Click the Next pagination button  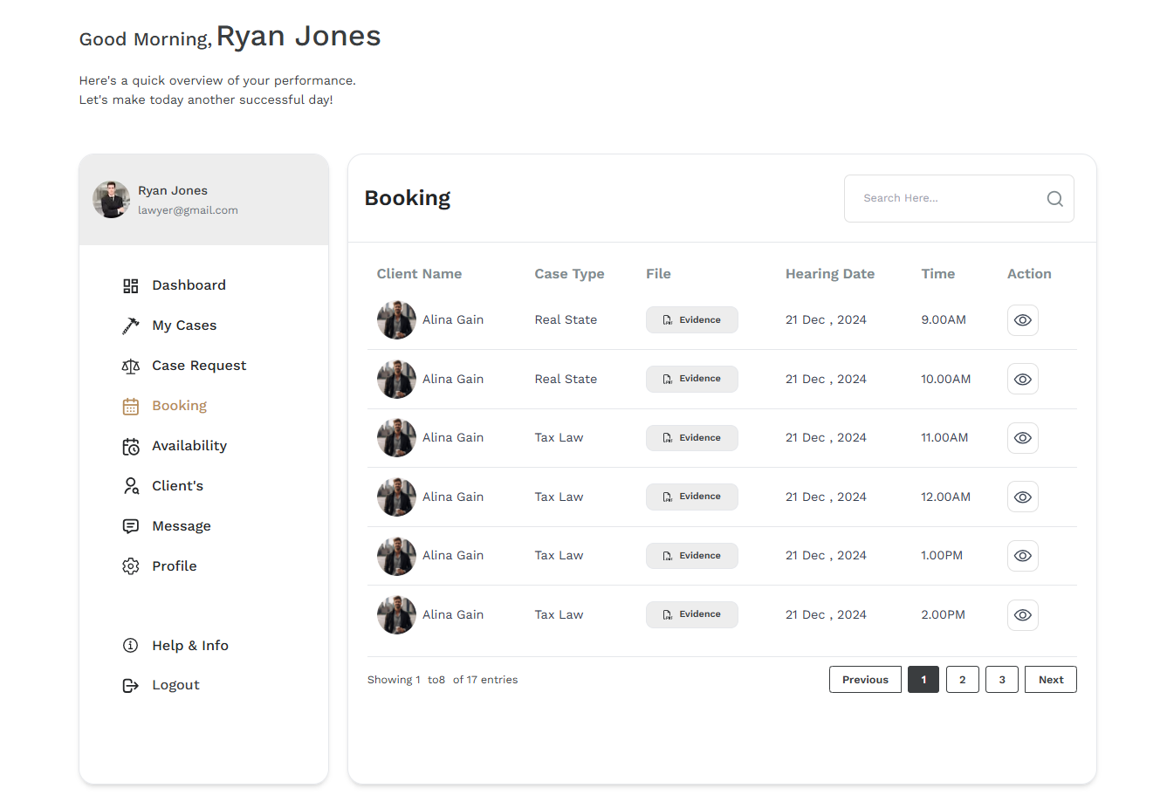point(1051,680)
